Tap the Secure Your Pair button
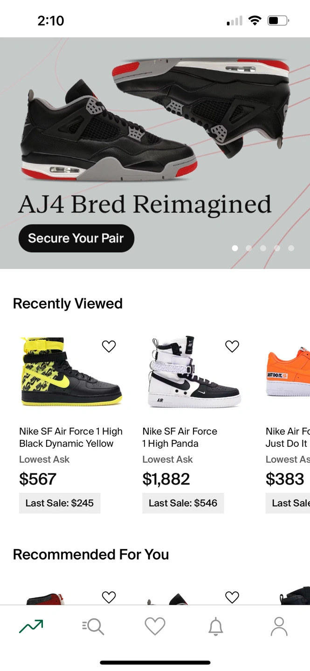The height and width of the screenshot is (671, 310). pos(76,238)
